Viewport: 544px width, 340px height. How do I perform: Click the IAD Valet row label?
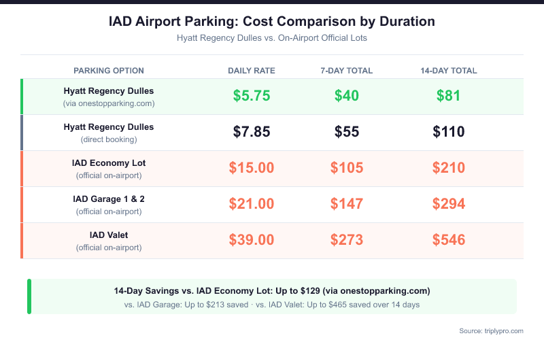[x=109, y=241]
